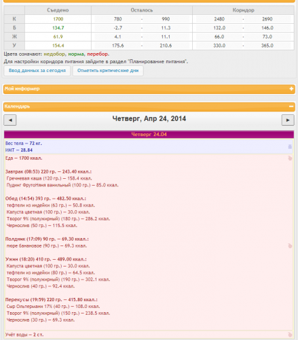Click the remaining calories value '780'
Image resolution: width=298 pixels, height=340 pixels.
click(118, 19)
